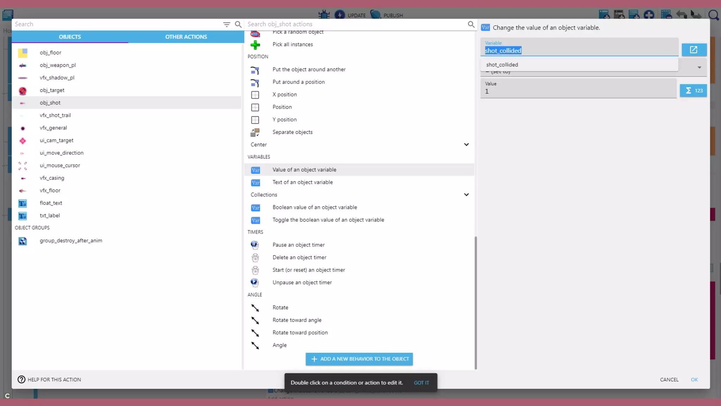Choose Boolean value of an object variable
721x406 pixels.
[314, 207]
